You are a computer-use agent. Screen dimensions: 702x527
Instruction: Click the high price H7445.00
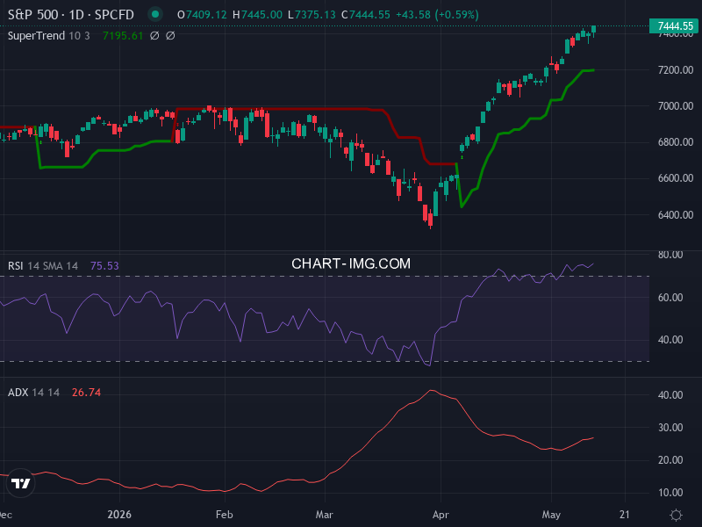coord(257,15)
